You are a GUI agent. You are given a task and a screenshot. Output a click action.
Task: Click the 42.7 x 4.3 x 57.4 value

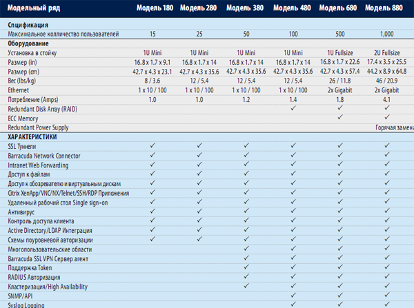(340, 72)
